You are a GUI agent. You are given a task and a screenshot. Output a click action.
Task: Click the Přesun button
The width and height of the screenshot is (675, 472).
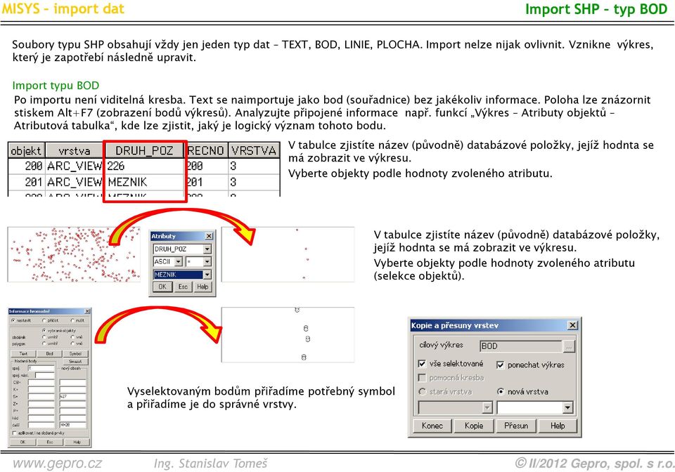point(515,426)
